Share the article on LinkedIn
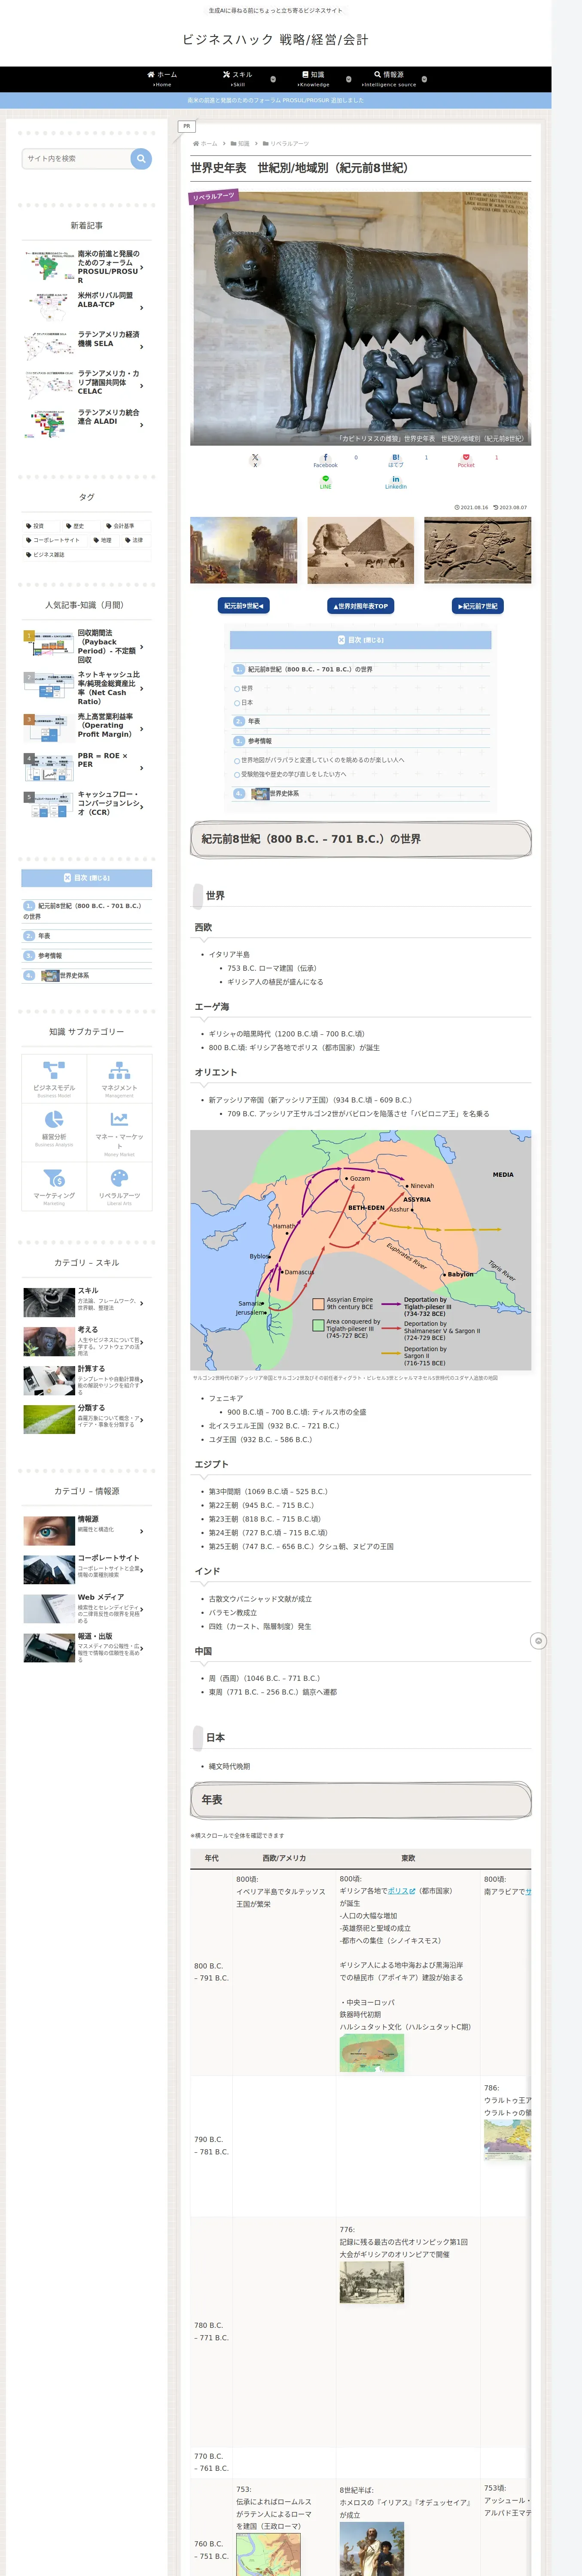 point(396,482)
